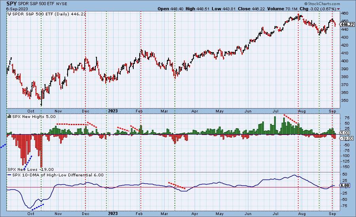
Task: Click the Jul label on the bottom time axis
Action: [276, 213]
